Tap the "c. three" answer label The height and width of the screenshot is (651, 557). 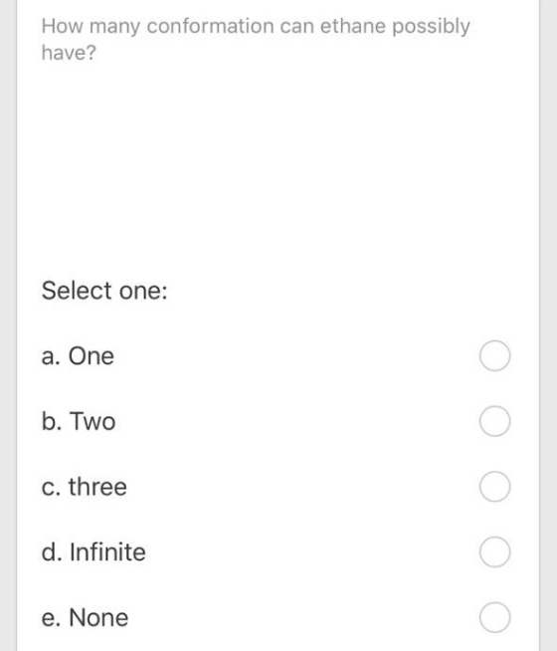tap(85, 487)
